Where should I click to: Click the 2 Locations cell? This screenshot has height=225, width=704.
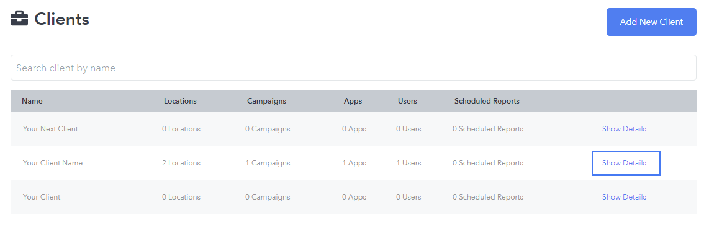click(x=181, y=163)
